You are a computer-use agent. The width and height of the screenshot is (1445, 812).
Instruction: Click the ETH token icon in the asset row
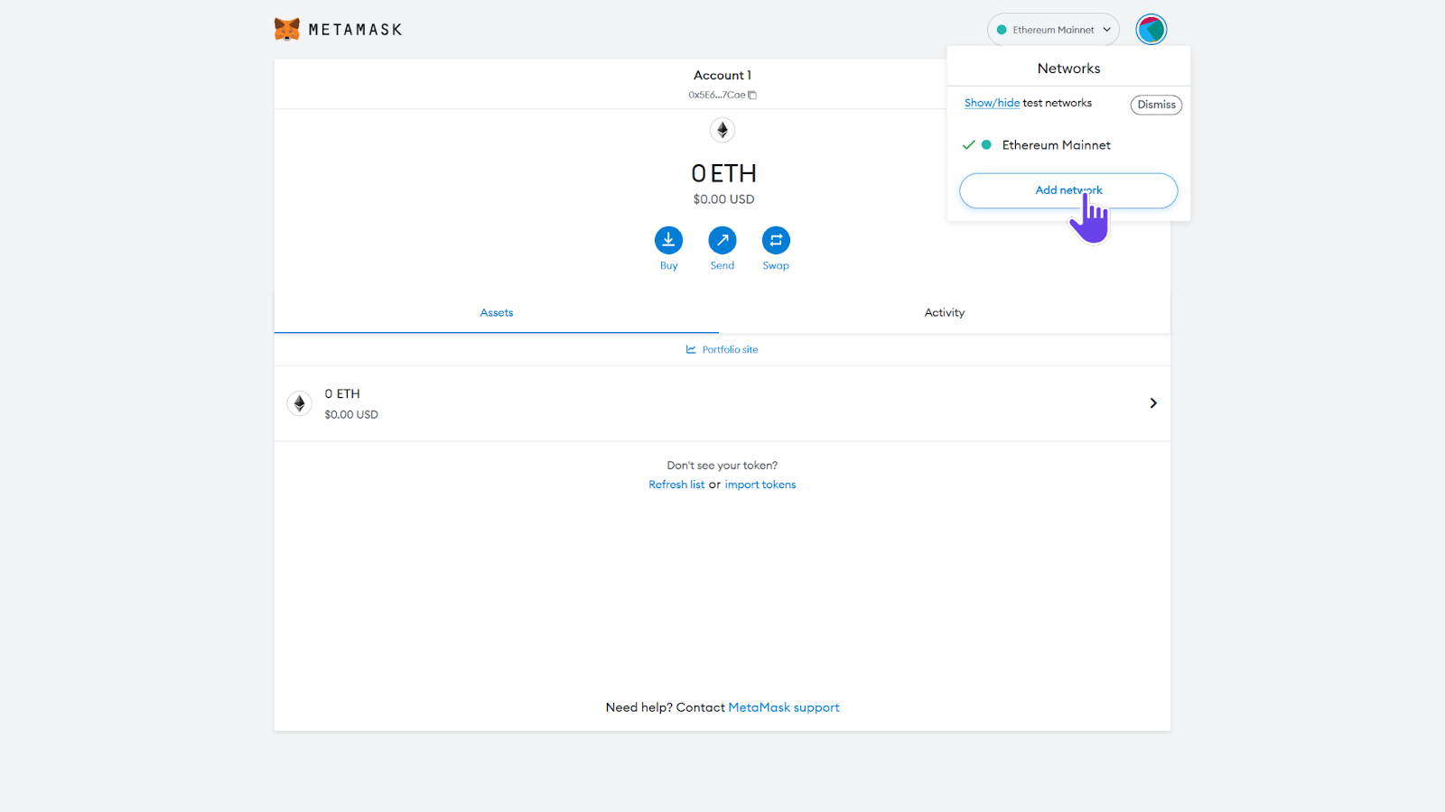[x=300, y=403]
